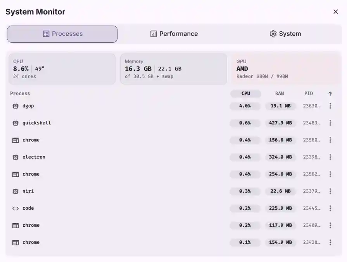Click the grid icon on the Processes tab
Viewport: 347px width, 262px height.
click(45, 34)
